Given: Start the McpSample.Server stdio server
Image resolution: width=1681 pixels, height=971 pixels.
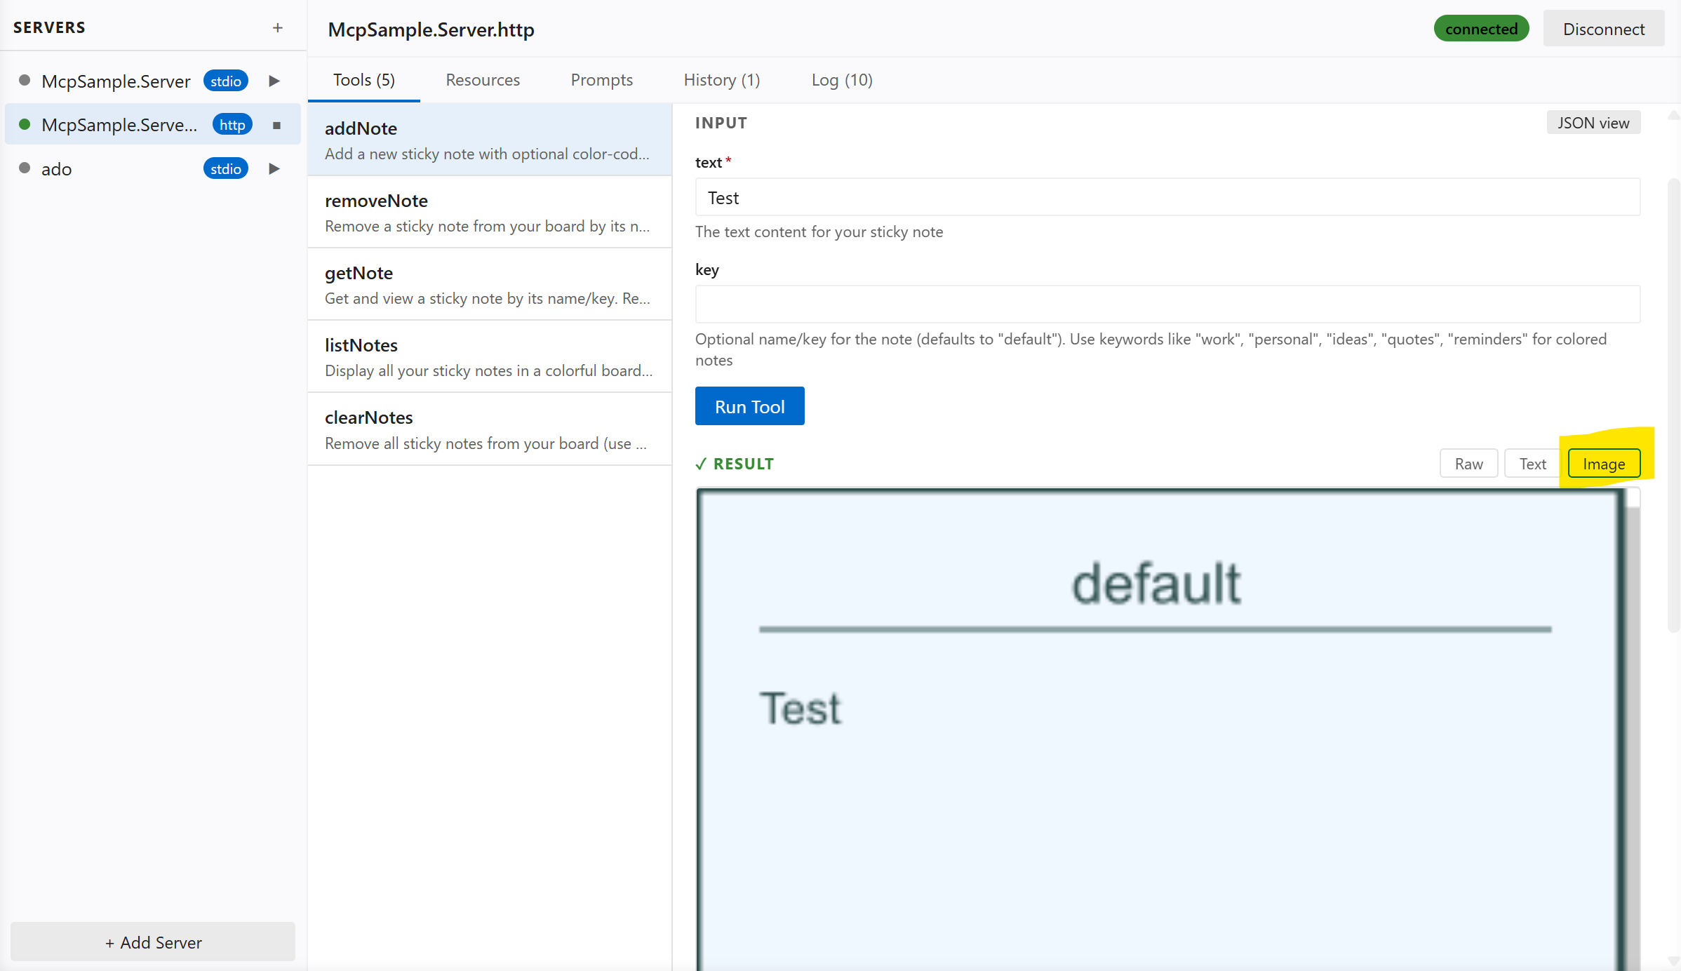Looking at the screenshot, I should 274,81.
